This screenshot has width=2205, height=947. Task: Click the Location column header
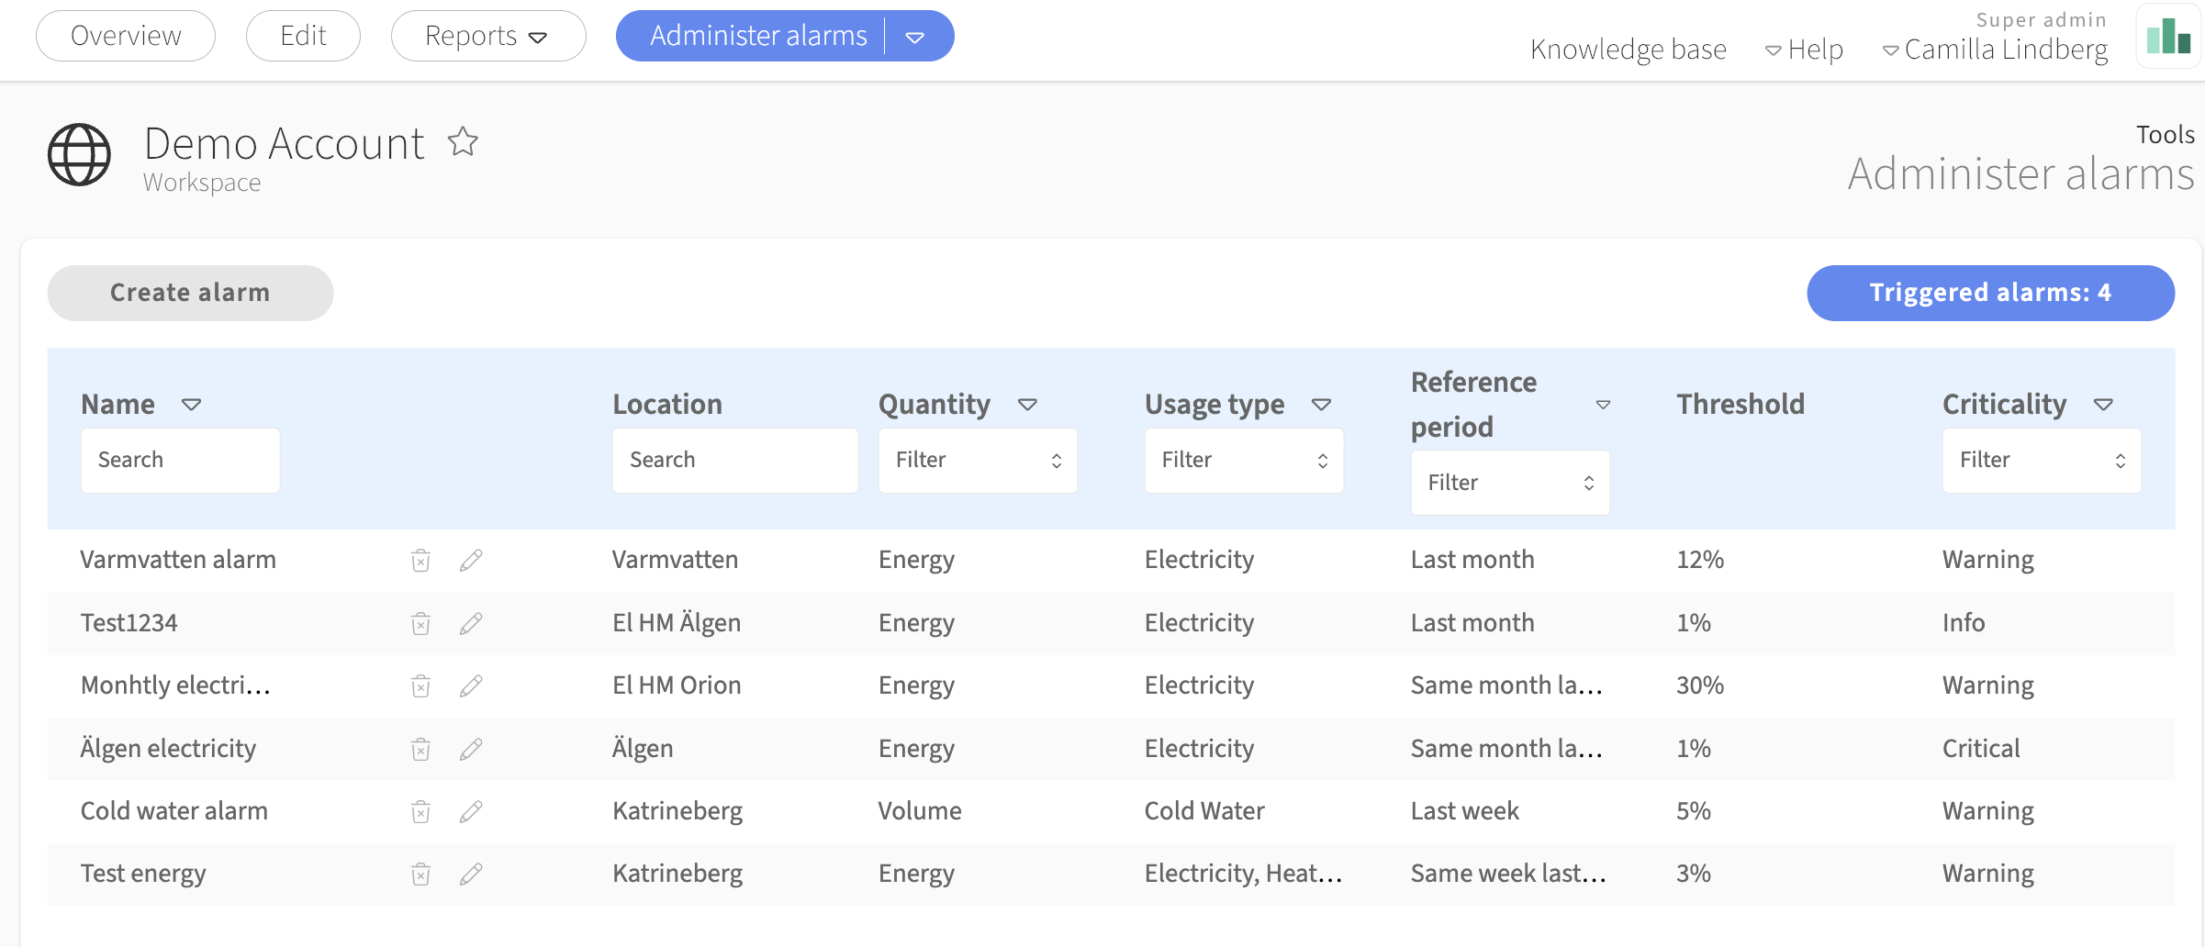coord(667,405)
